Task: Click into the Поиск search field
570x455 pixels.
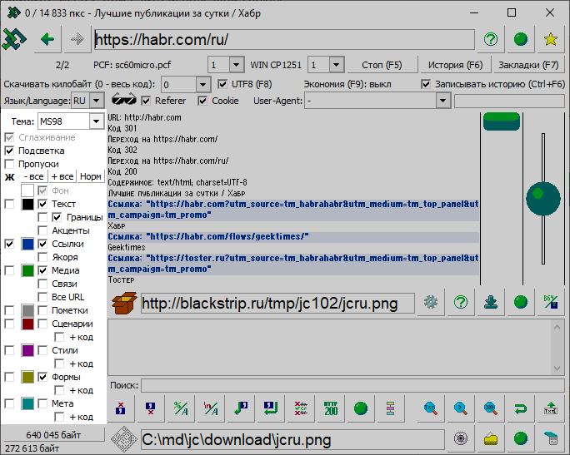Action: click(352, 385)
